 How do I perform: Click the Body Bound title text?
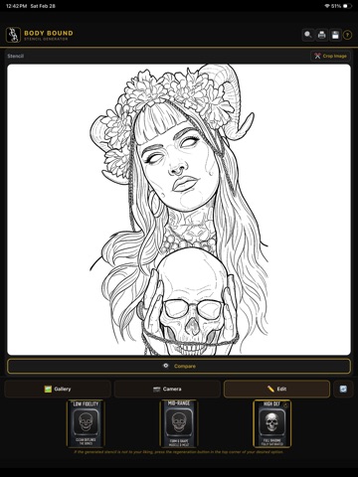[49, 33]
